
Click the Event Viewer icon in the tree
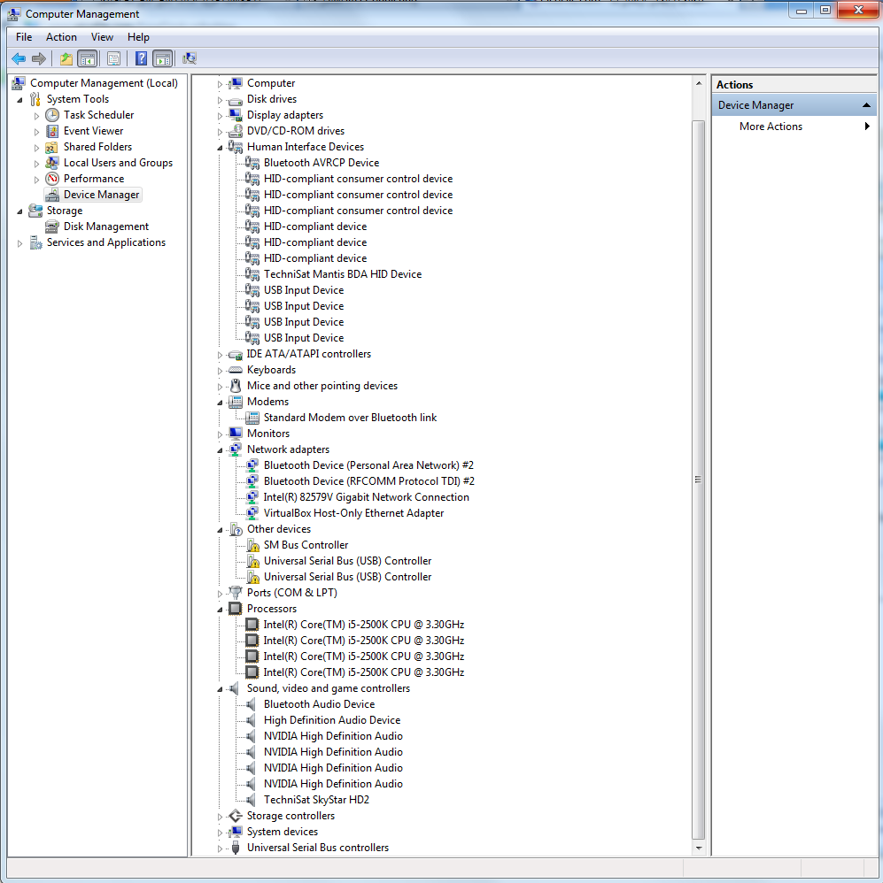(52, 131)
